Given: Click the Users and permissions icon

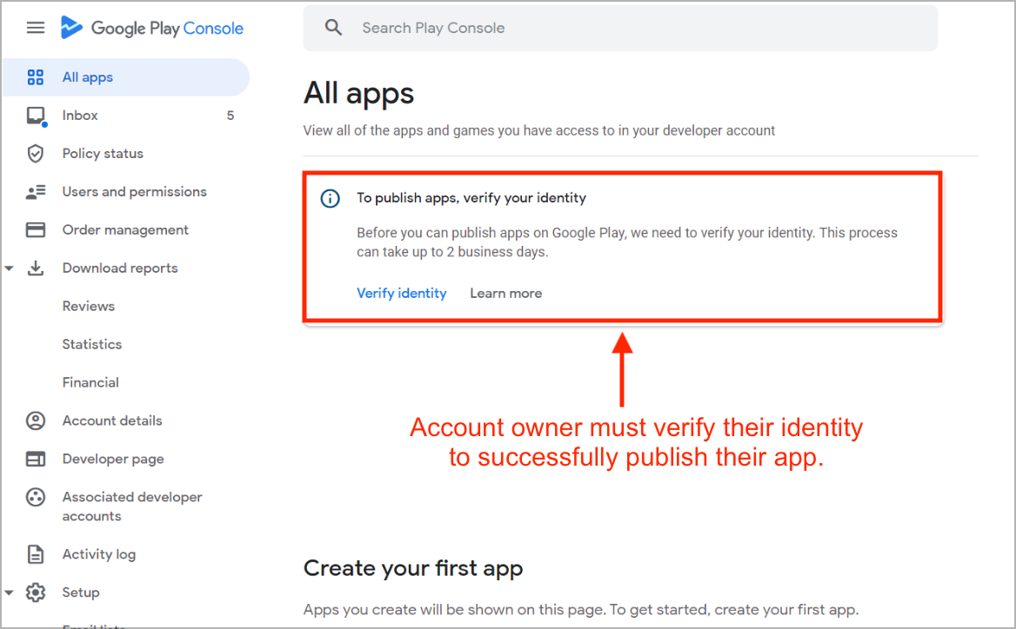Looking at the screenshot, I should pyautogui.click(x=36, y=192).
